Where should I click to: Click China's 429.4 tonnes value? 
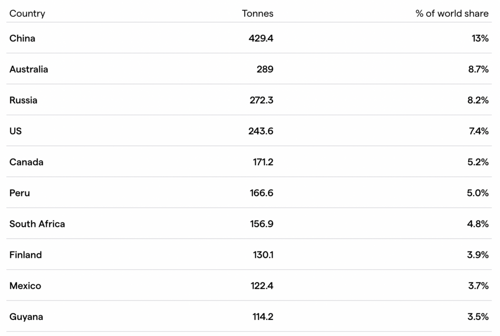point(261,38)
